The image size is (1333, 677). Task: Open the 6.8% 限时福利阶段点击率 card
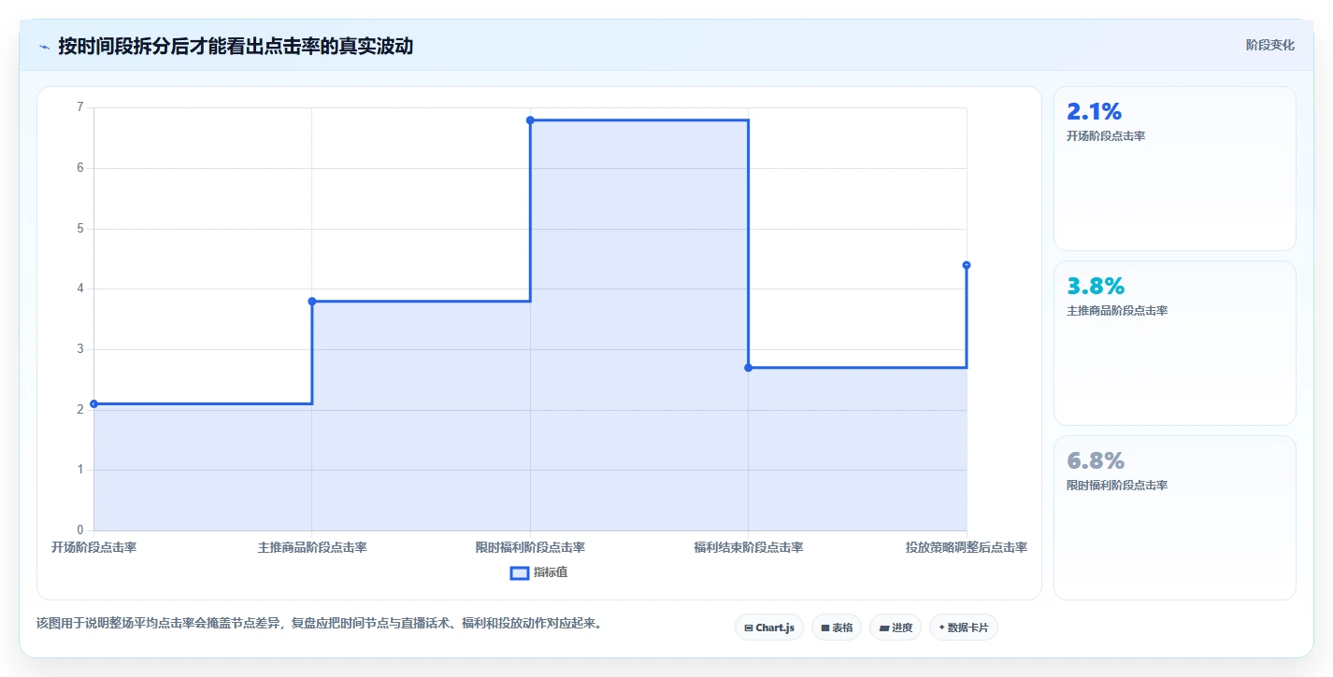[x=1175, y=517]
